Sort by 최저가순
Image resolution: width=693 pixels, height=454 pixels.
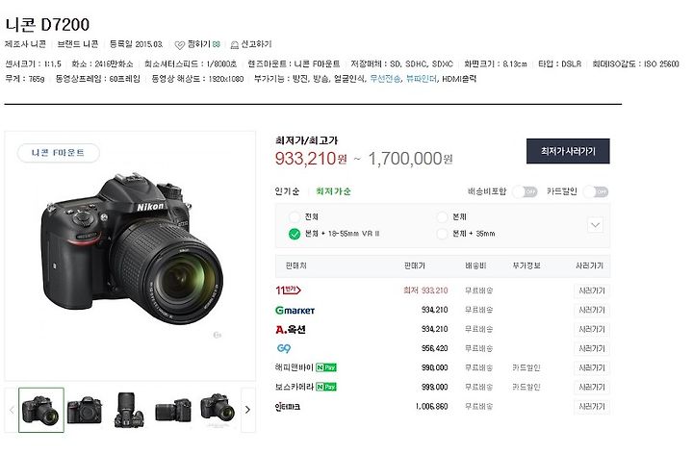pyautogui.click(x=333, y=191)
